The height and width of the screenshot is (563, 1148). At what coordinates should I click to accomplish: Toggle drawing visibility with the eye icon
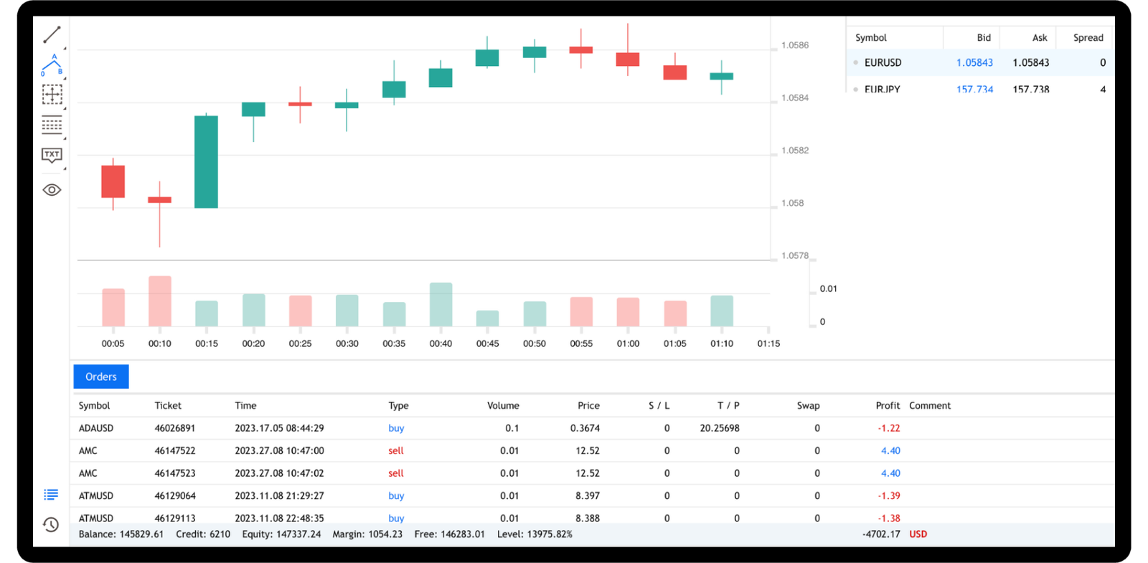pyautogui.click(x=52, y=190)
